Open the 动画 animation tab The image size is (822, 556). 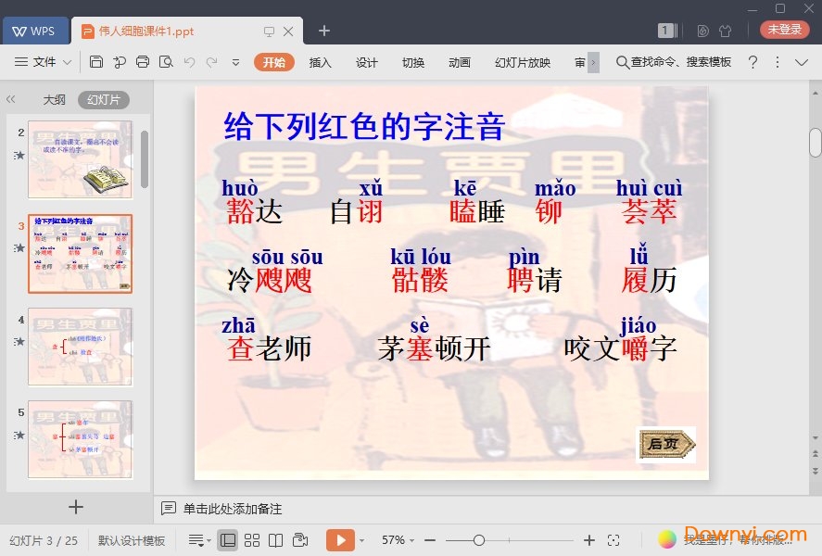pyautogui.click(x=459, y=62)
